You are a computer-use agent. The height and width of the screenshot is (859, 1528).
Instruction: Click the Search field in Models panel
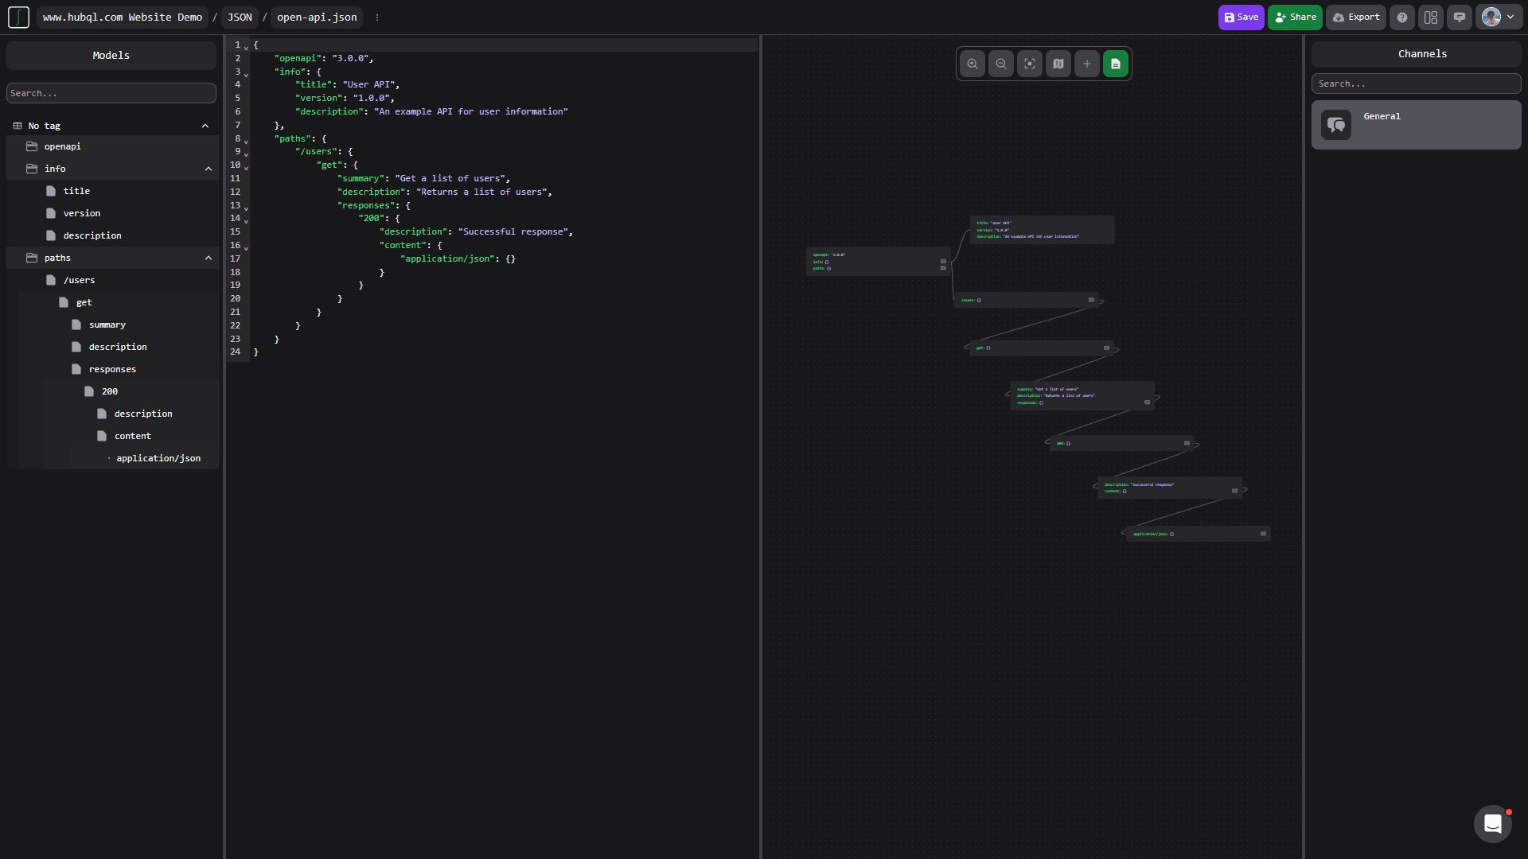coord(111,92)
